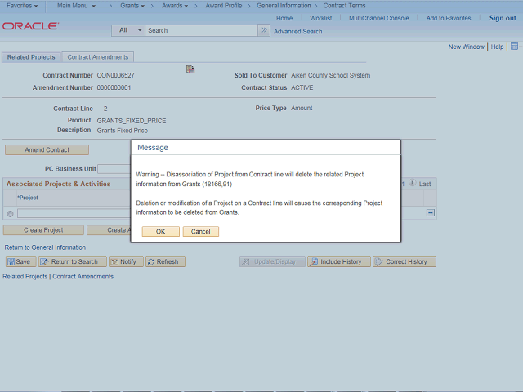This screenshot has width=523, height=392.
Task: Click the Sign out link
Action: point(503,18)
